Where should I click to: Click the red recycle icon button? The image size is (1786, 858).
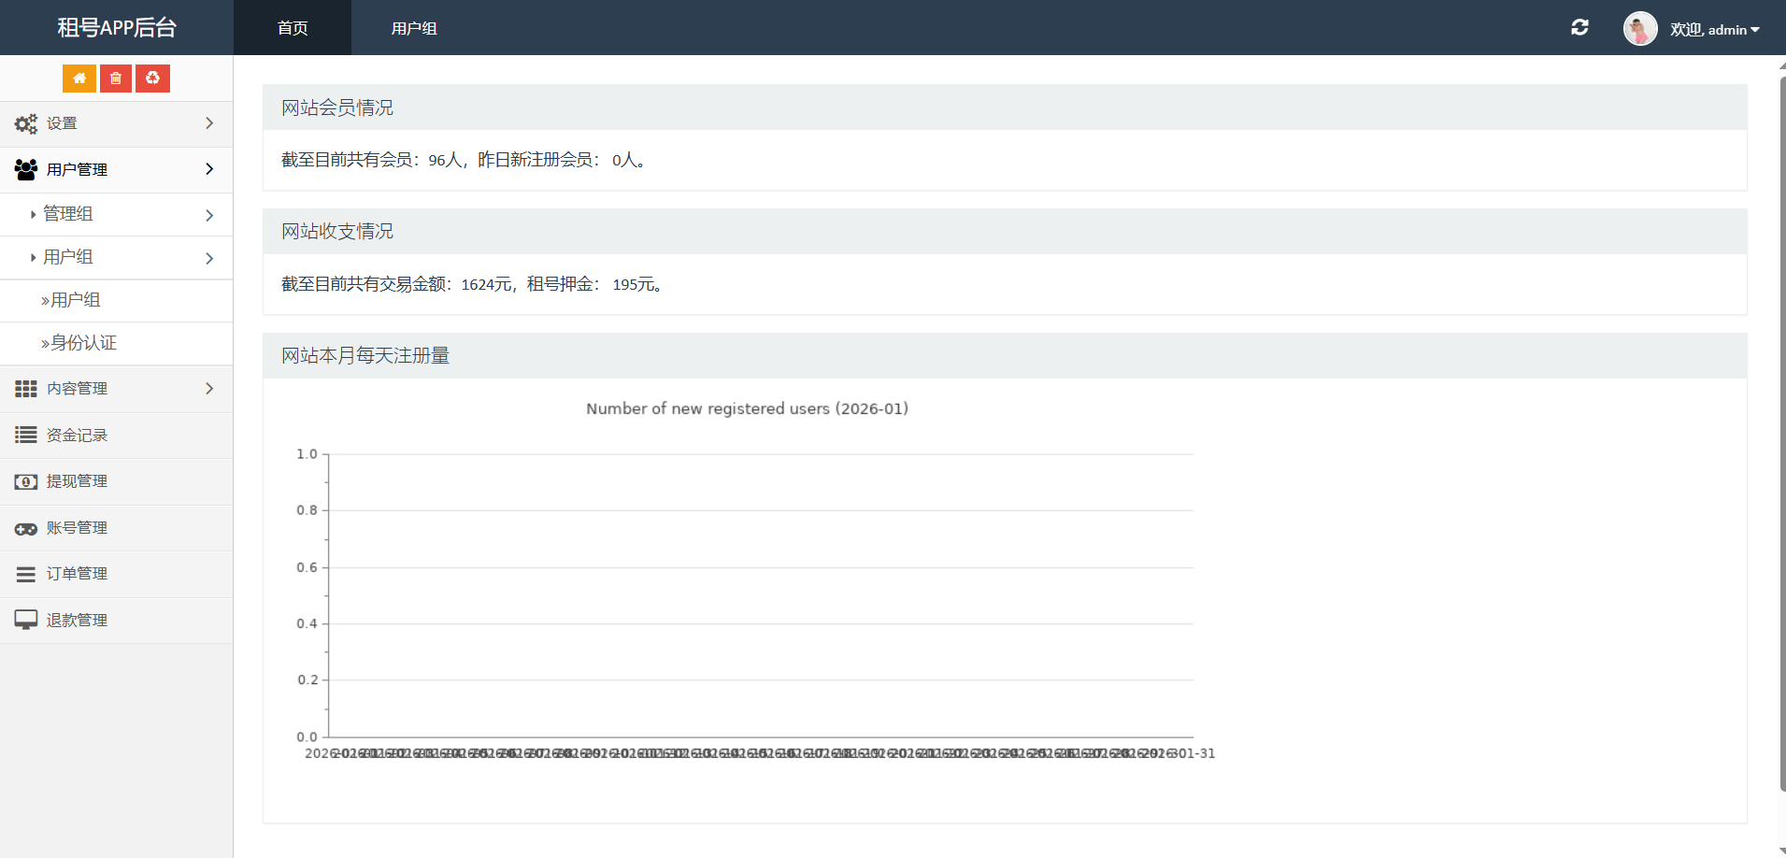152,79
